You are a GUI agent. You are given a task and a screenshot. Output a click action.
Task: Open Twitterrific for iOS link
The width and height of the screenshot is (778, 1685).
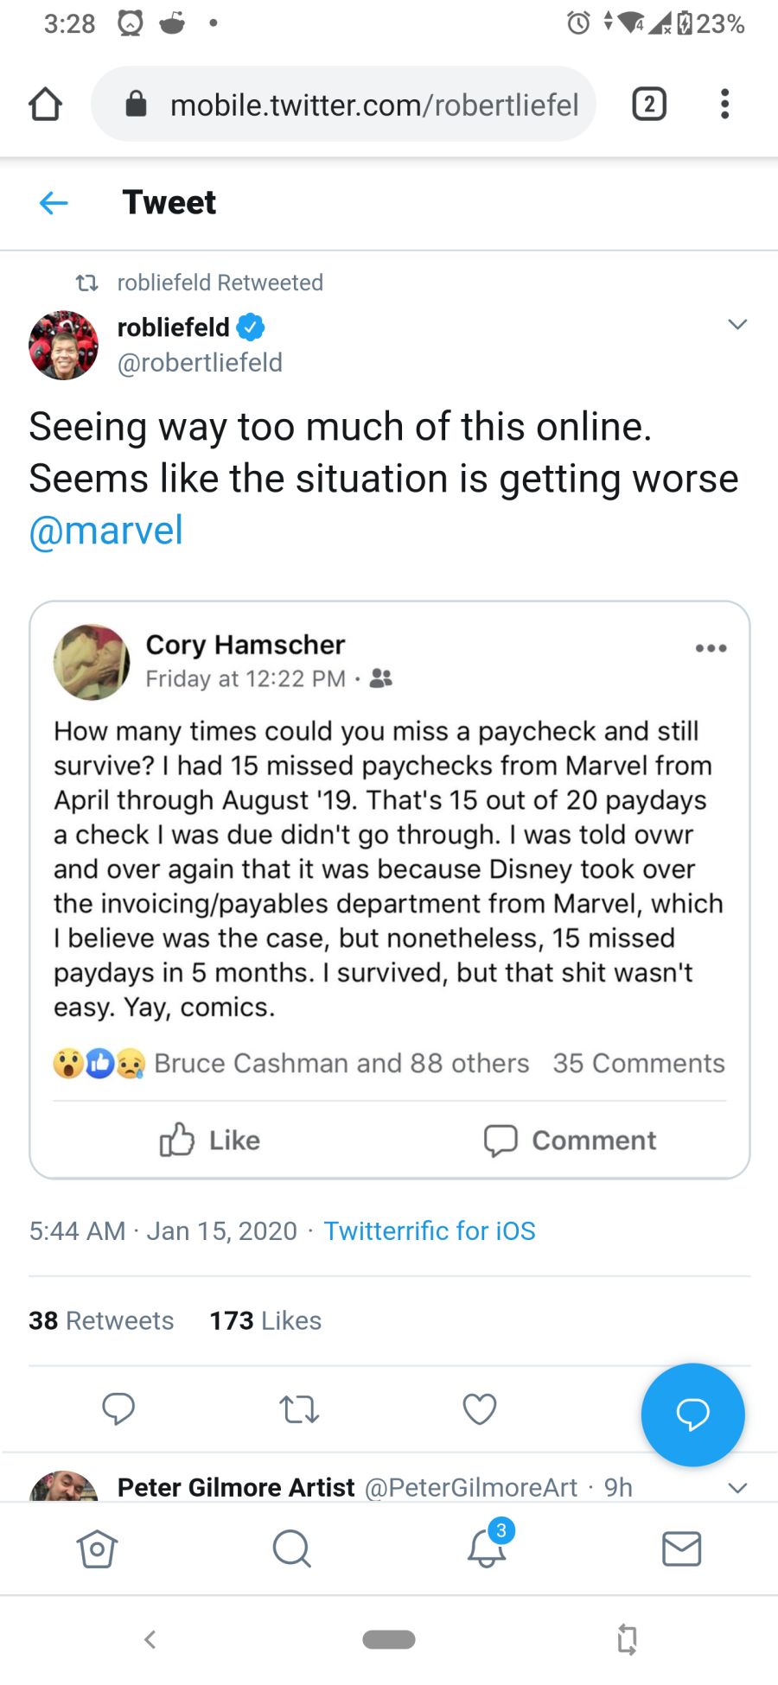pyautogui.click(x=430, y=1230)
